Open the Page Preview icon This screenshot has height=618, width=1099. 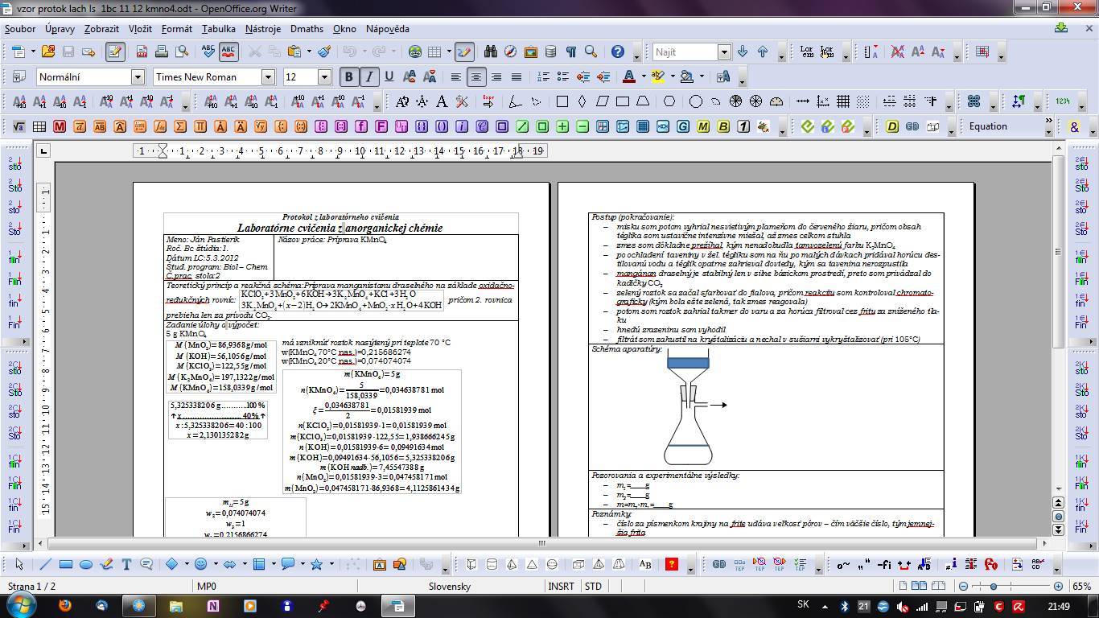coord(182,51)
